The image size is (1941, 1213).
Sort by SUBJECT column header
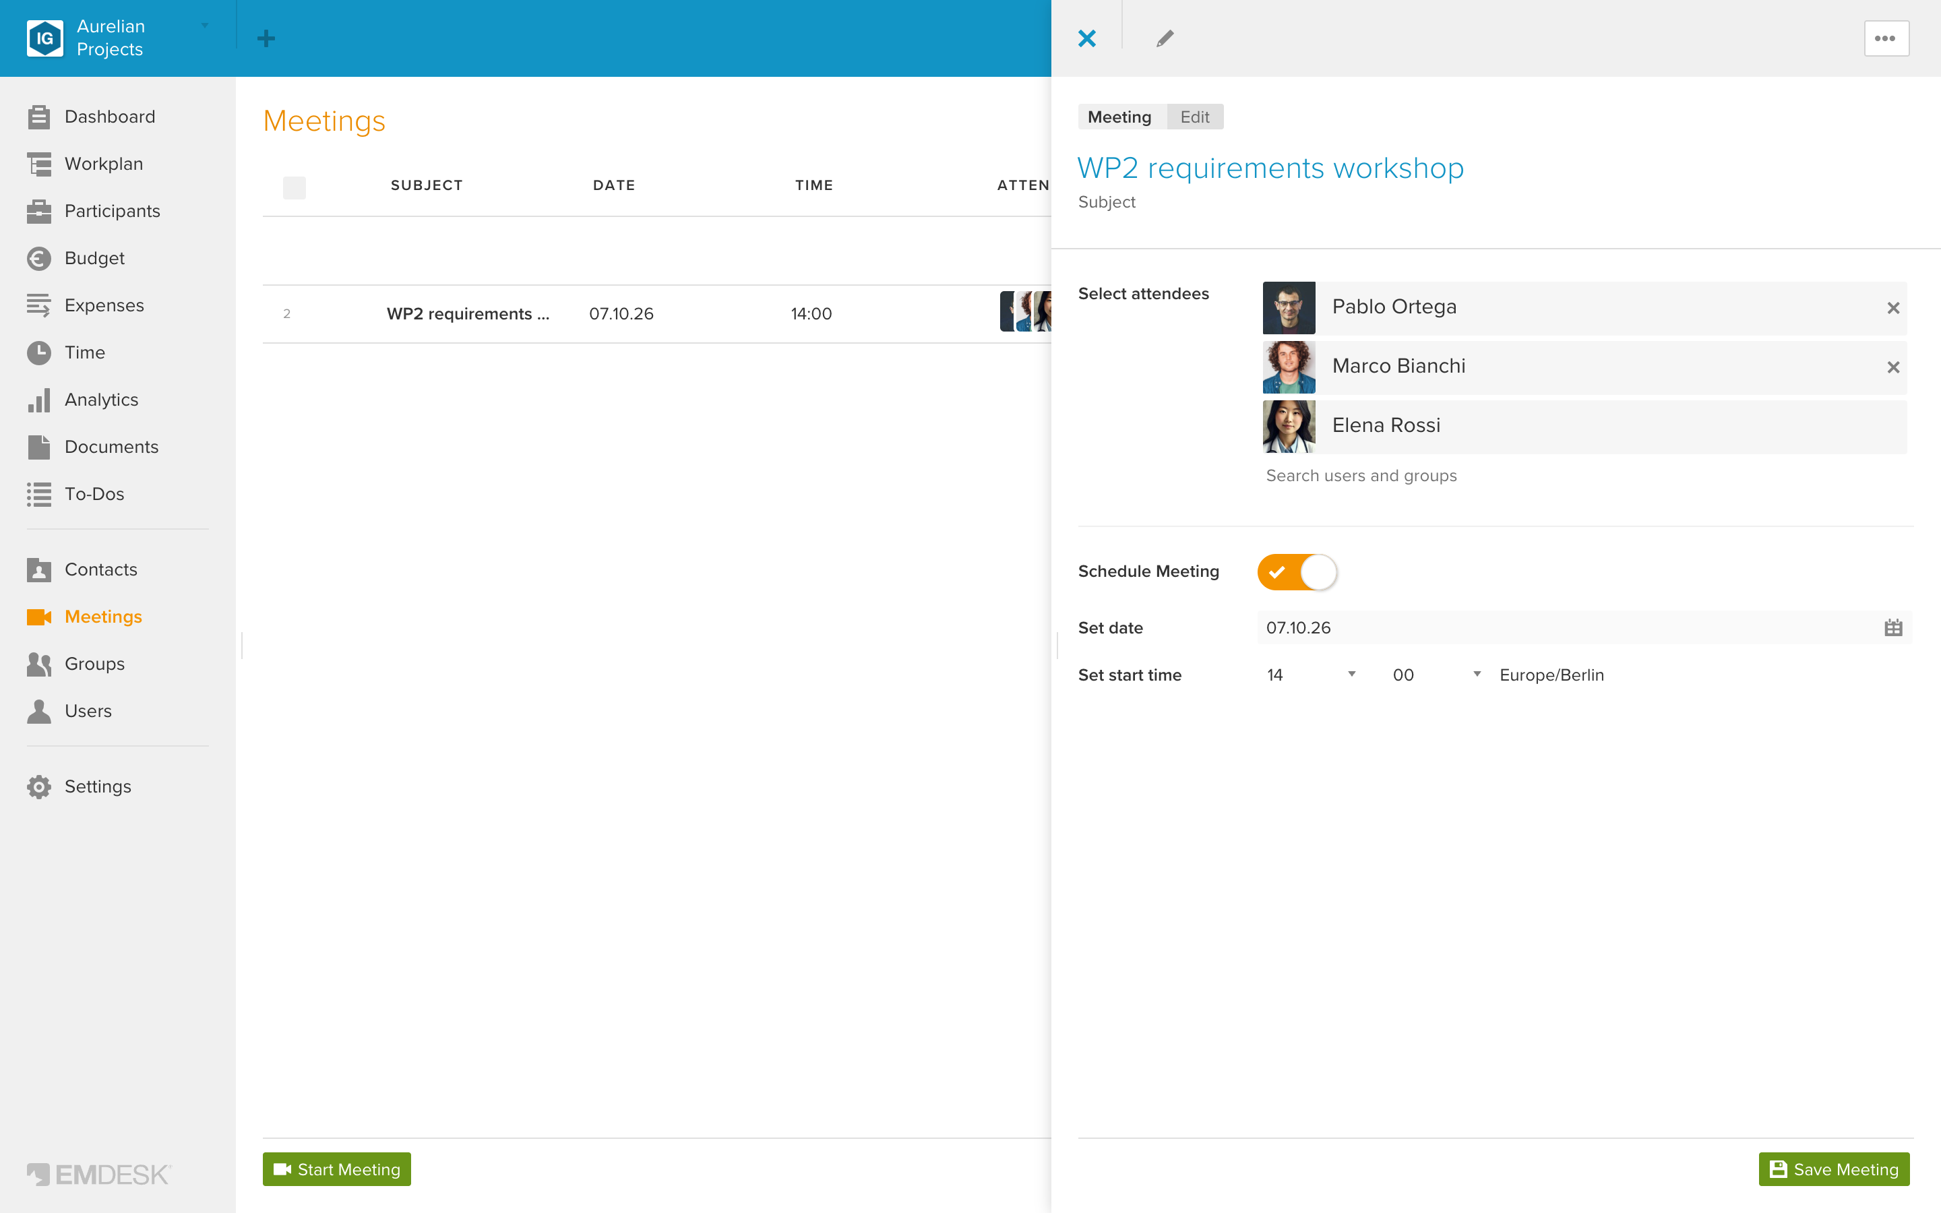tap(427, 185)
